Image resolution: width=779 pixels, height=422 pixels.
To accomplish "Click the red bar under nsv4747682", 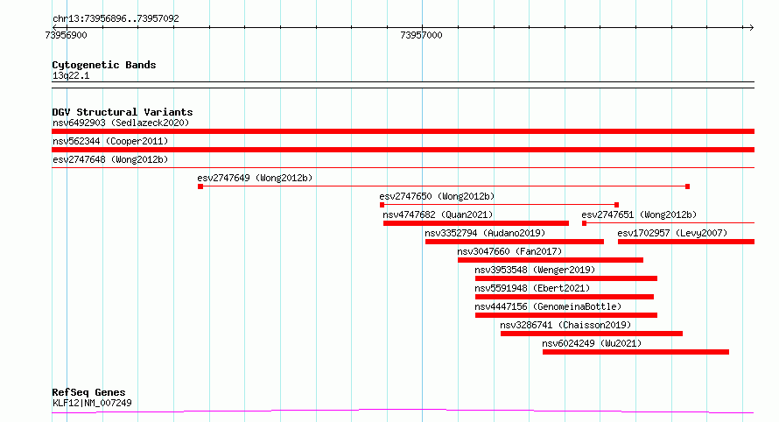I will click(476, 223).
